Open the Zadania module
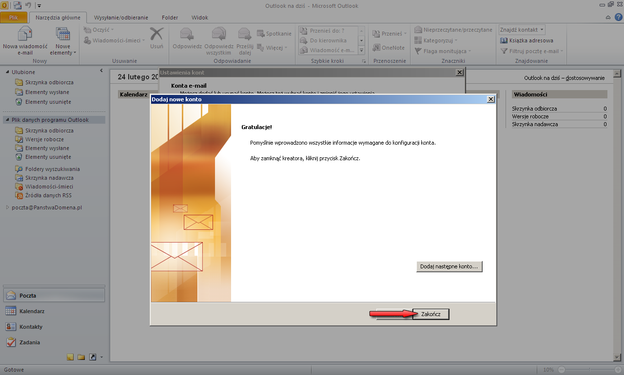 [x=54, y=342]
